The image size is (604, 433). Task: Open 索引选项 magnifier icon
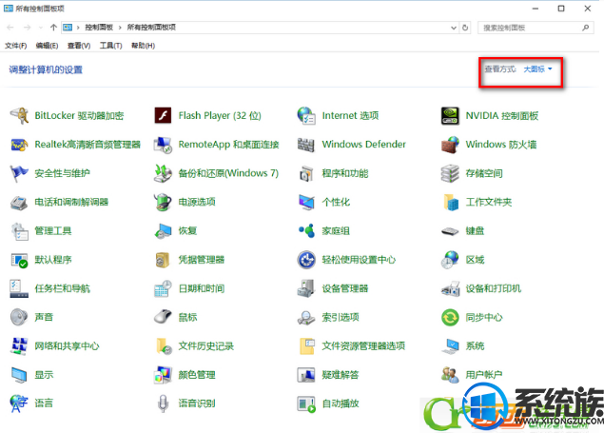(306, 318)
